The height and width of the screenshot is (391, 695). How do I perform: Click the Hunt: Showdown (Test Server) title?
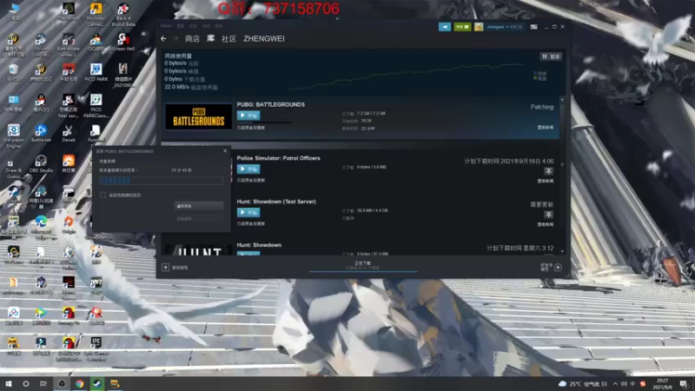coord(276,202)
